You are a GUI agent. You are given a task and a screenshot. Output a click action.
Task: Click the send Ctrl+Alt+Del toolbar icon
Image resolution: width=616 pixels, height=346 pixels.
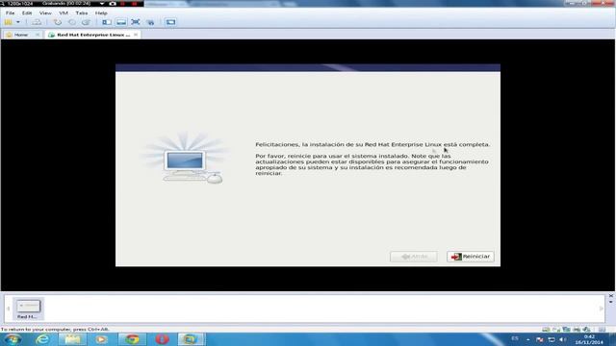click(37, 22)
